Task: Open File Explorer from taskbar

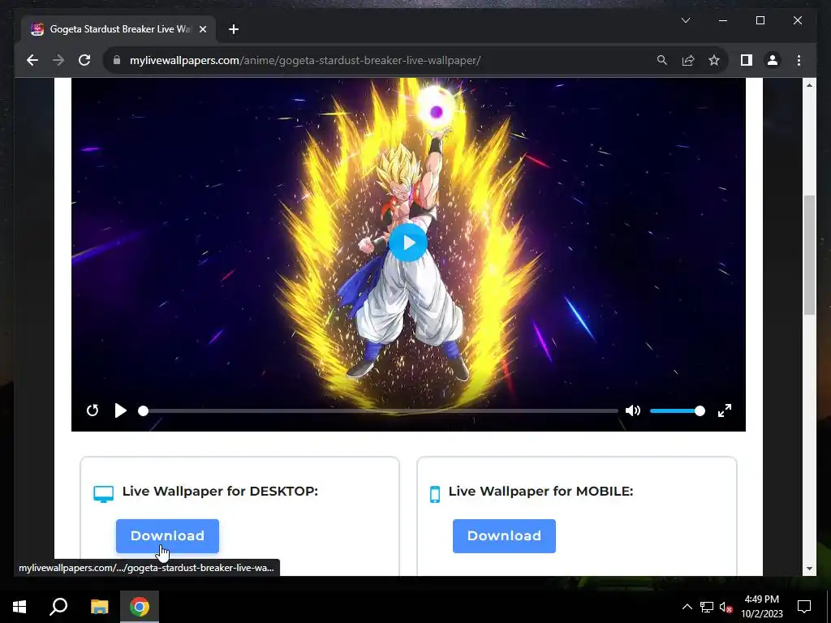Action: tap(99, 607)
